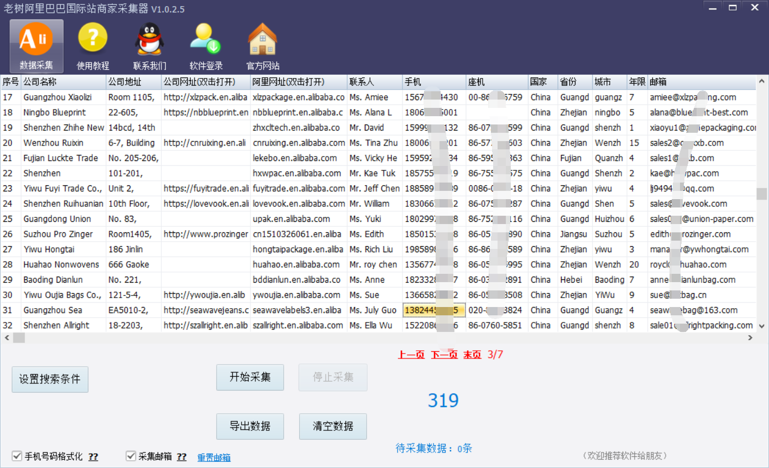The width and height of the screenshot is (769, 468).
Task: Click the 导出数据 export button
Action: click(x=250, y=427)
